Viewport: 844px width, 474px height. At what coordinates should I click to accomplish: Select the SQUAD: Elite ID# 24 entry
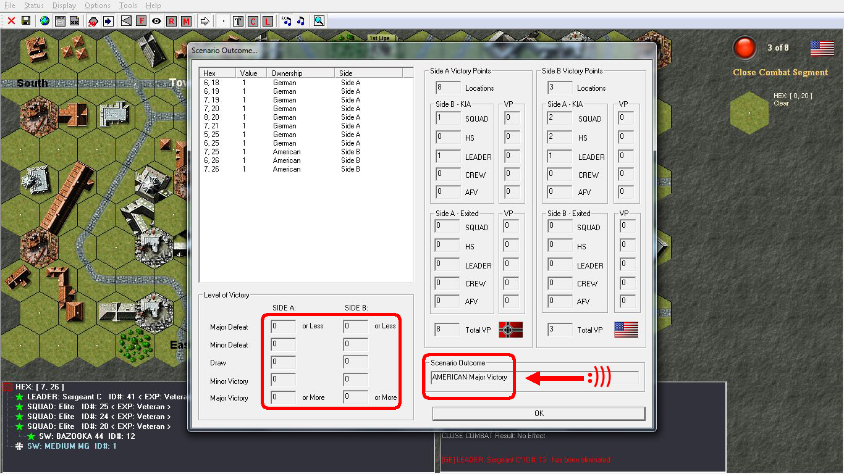tap(99, 417)
